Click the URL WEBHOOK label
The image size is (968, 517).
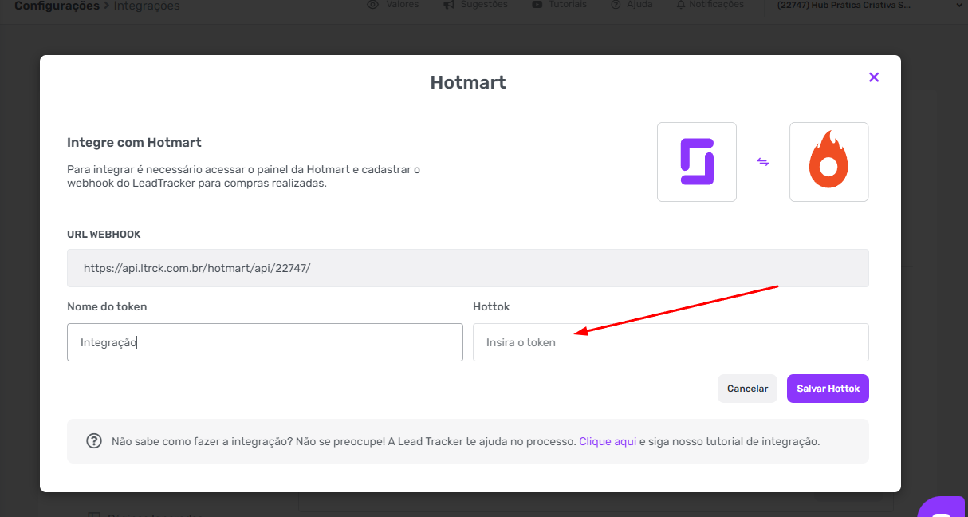(104, 235)
